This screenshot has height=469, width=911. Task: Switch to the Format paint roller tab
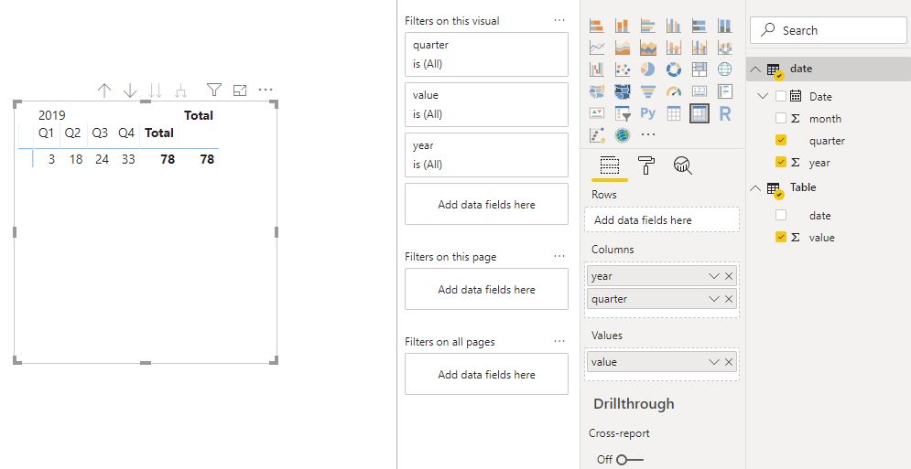coord(646,165)
